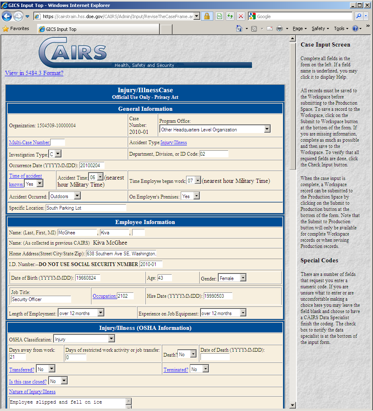Click the form's vertical scrollbar thumb
This screenshot has height=411, width=373.
[x=293, y=106]
